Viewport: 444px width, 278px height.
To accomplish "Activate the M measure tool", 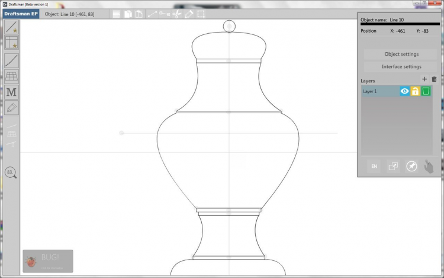I will [12, 92].
